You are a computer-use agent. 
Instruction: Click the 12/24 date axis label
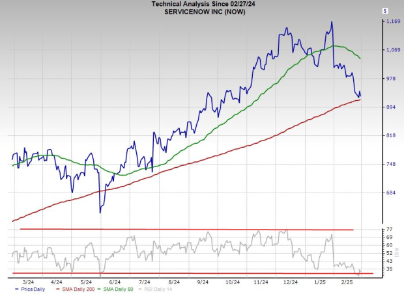coord(291,282)
